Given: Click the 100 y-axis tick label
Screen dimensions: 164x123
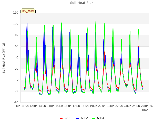Looking at the screenshot, I should (16, 24).
